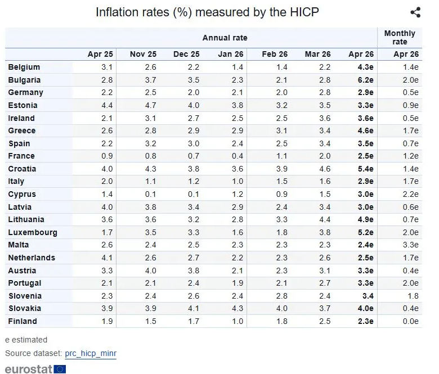The width and height of the screenshot is (439, 374).
Task: Select the Feb 26 column header
Action: [x=275, y=54]
